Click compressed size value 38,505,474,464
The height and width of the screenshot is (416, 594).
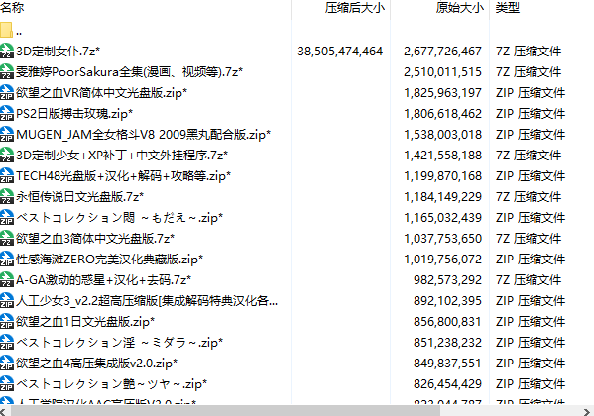340,52
